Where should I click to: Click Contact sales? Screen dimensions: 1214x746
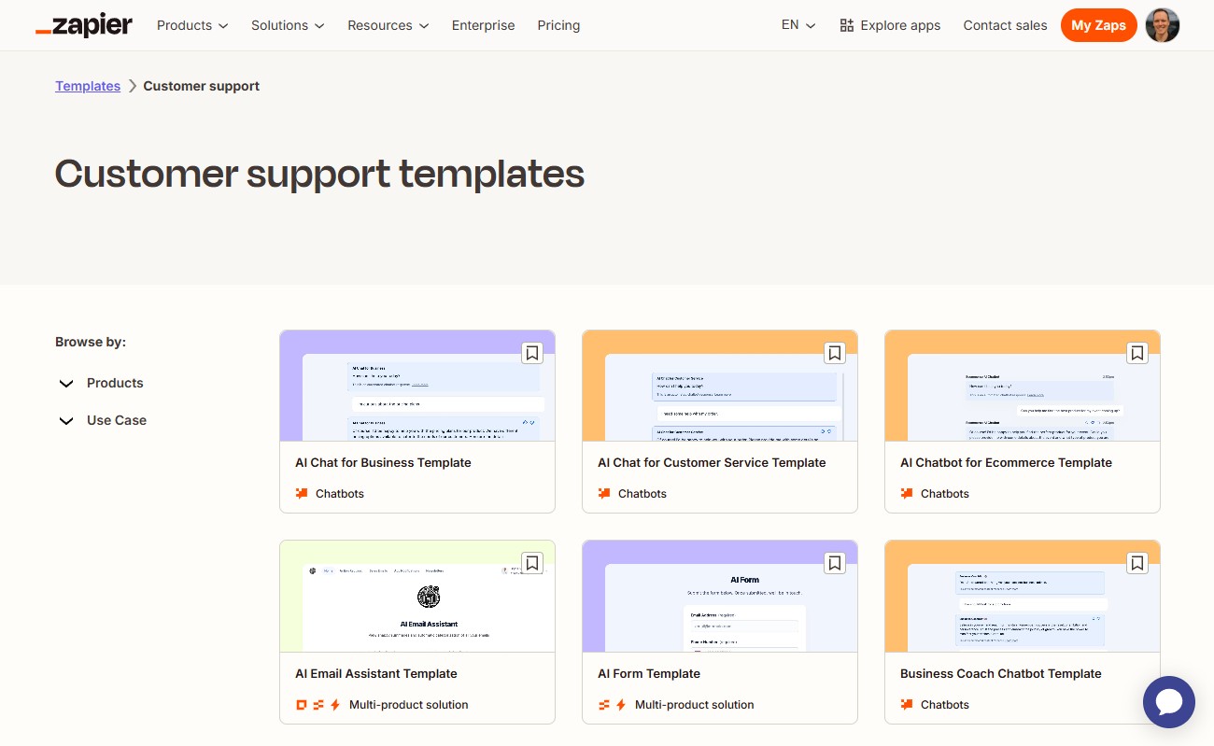coord(1005,25)
